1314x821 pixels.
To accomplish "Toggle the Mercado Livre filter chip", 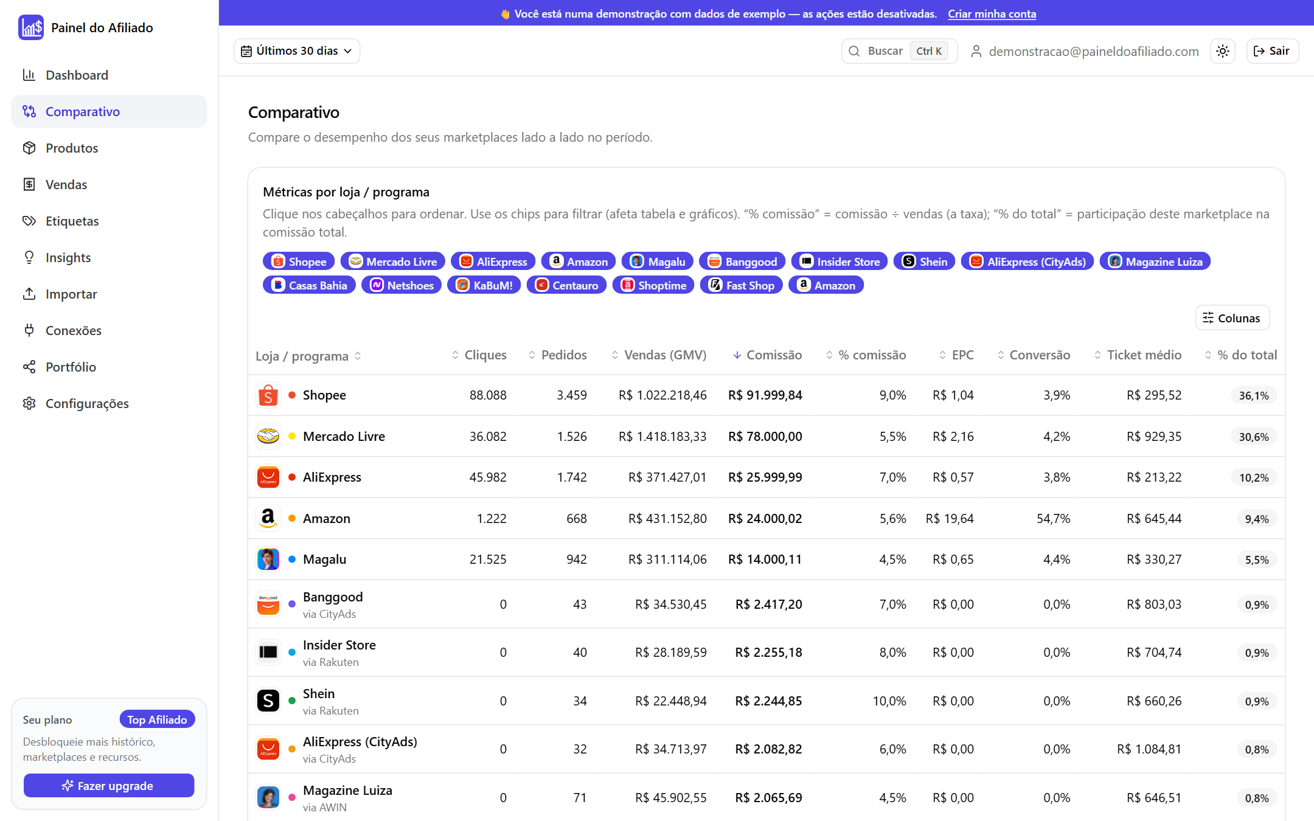I will point(393,262).
